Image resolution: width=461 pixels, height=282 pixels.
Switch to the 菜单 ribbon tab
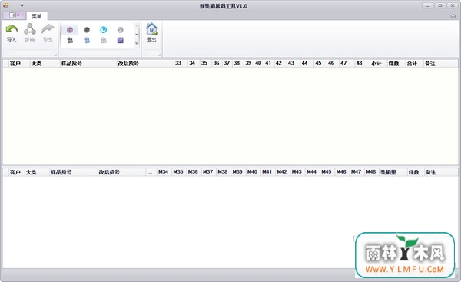[x=37, y=16]
